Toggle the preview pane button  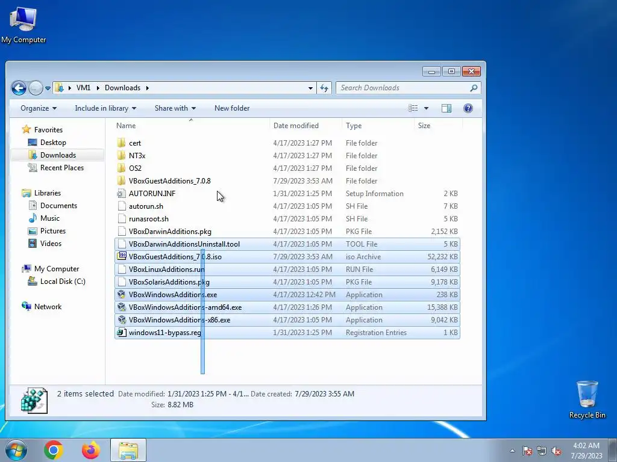click(446, 108)
